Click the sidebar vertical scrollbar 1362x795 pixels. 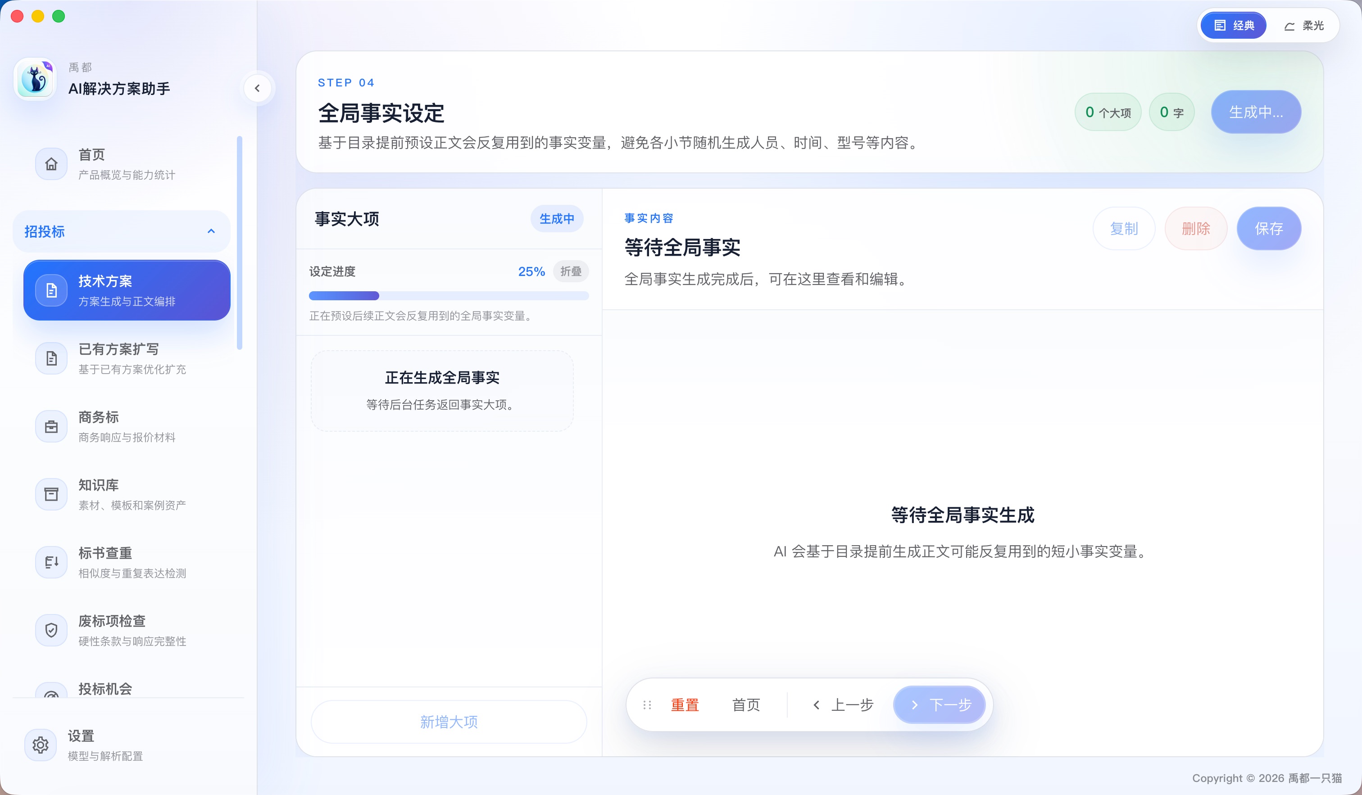point(240,243)
